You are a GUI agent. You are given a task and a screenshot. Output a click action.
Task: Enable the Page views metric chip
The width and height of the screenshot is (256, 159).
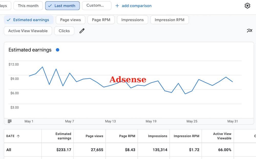click(71, 20)
